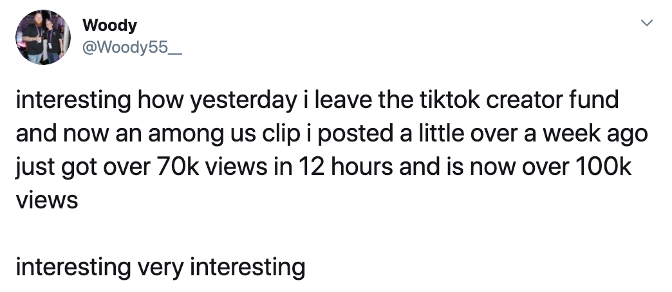
Task: Open the @Woody55__ handle link
Action: click(132, 48)
